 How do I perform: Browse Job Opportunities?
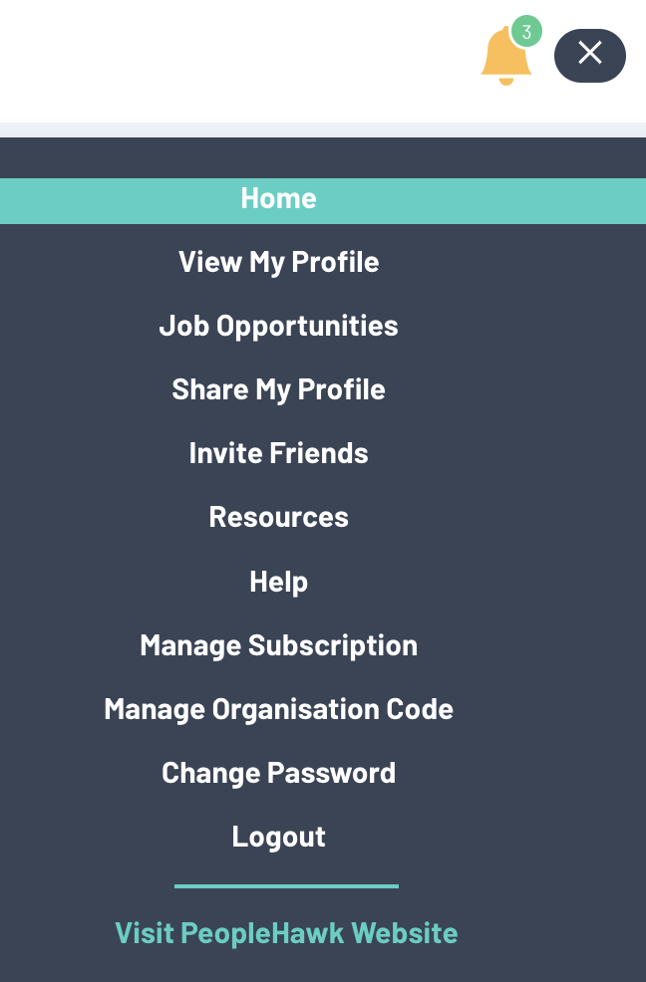tap(278, 327)
